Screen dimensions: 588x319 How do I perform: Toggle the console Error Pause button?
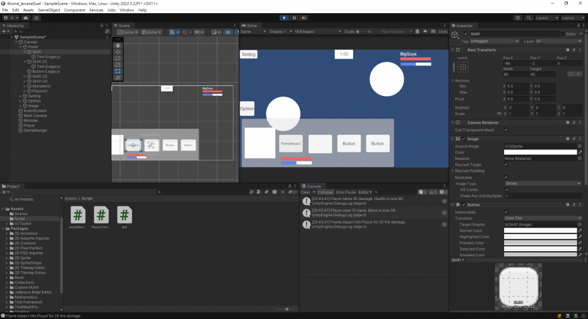(346, 192)
